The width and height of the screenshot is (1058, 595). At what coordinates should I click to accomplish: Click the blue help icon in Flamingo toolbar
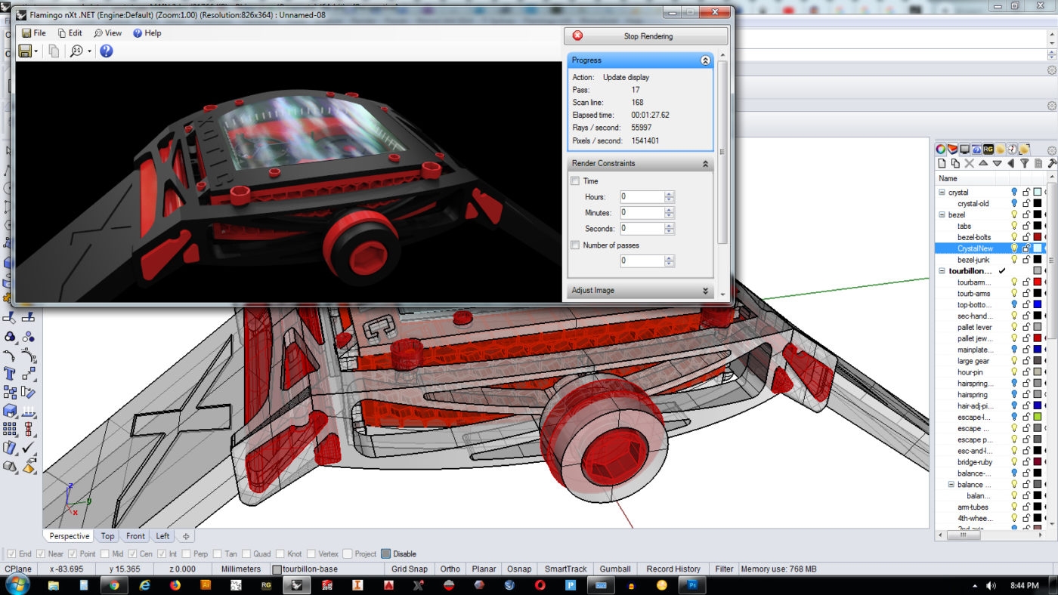click(x=107, y=51)
